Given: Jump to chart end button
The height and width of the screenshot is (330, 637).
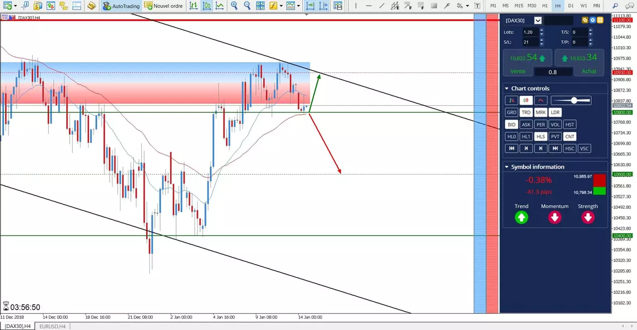Looking at the screenshot, I should tap(555, 148).
